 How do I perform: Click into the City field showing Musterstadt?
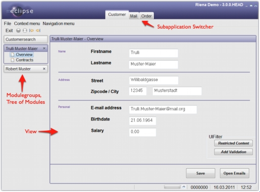tap(177, 91)
